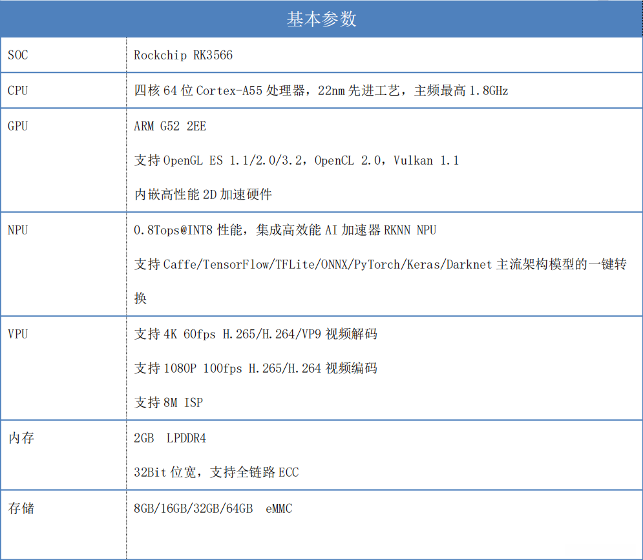Select the 内存 row label
The image size is (643, 560).
click(x=21, y=438)
